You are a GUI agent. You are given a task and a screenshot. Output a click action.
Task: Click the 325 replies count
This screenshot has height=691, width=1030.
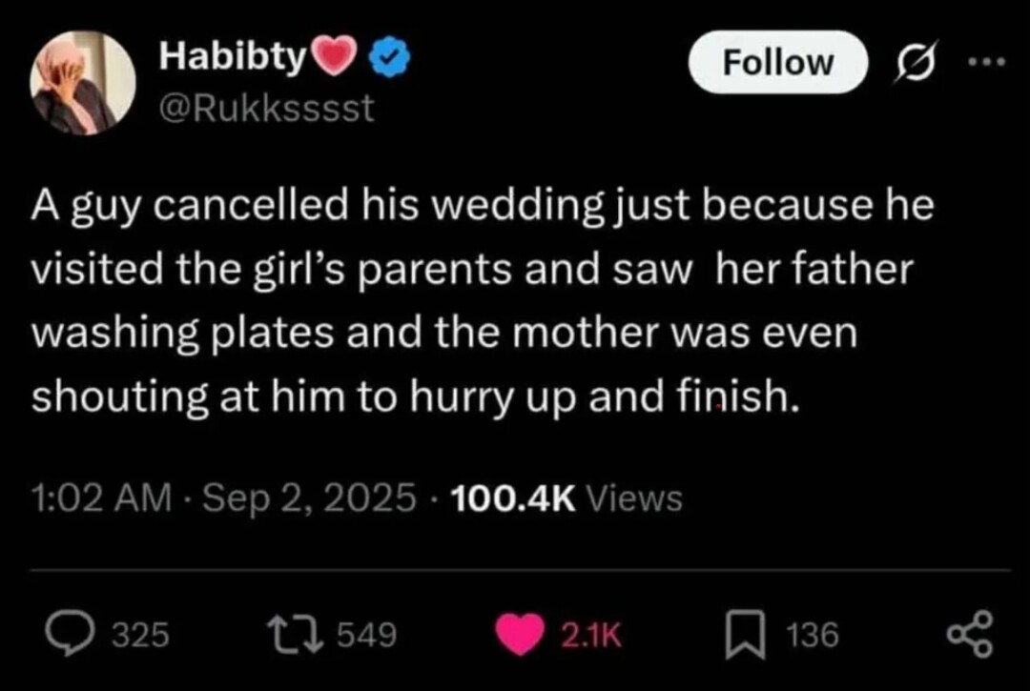tap(140, 635)
